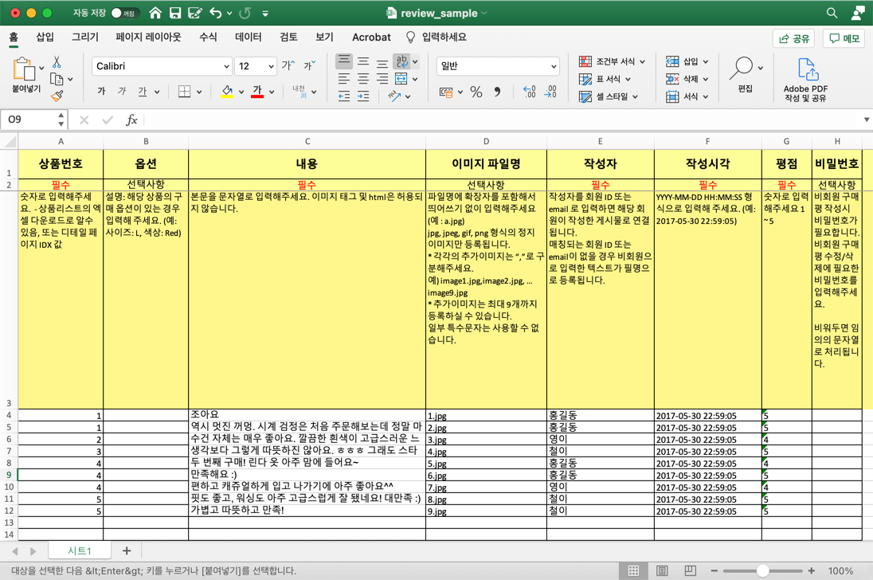Select top vertical alignment
This screenshot has height=580, width=873.
tap(344, 61)
